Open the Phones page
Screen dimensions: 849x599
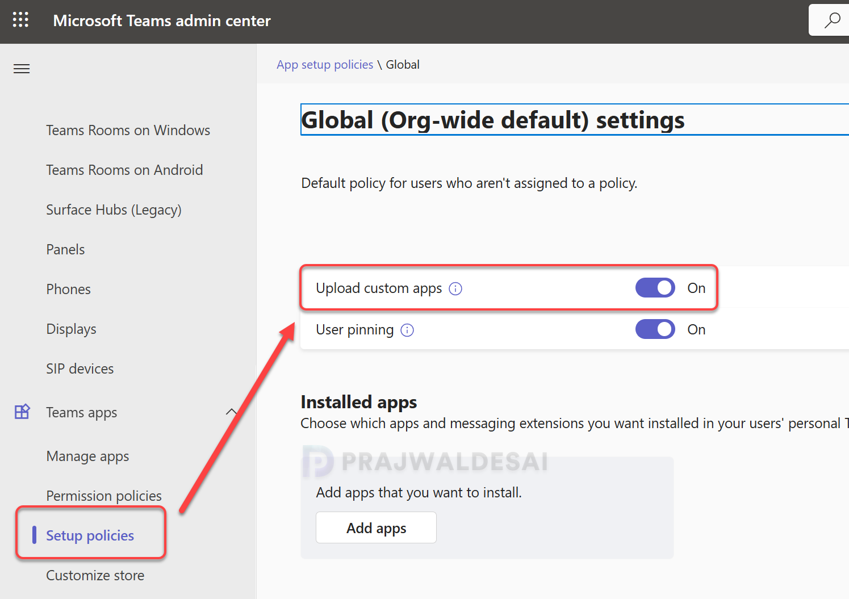pyautogui.click(x=68, y=289)
